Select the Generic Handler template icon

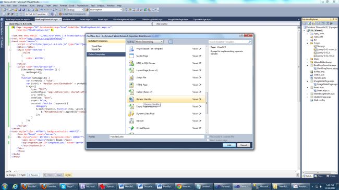click(131, 99)
